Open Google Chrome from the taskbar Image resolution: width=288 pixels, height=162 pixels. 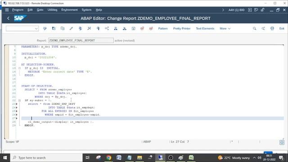[108, 157]
